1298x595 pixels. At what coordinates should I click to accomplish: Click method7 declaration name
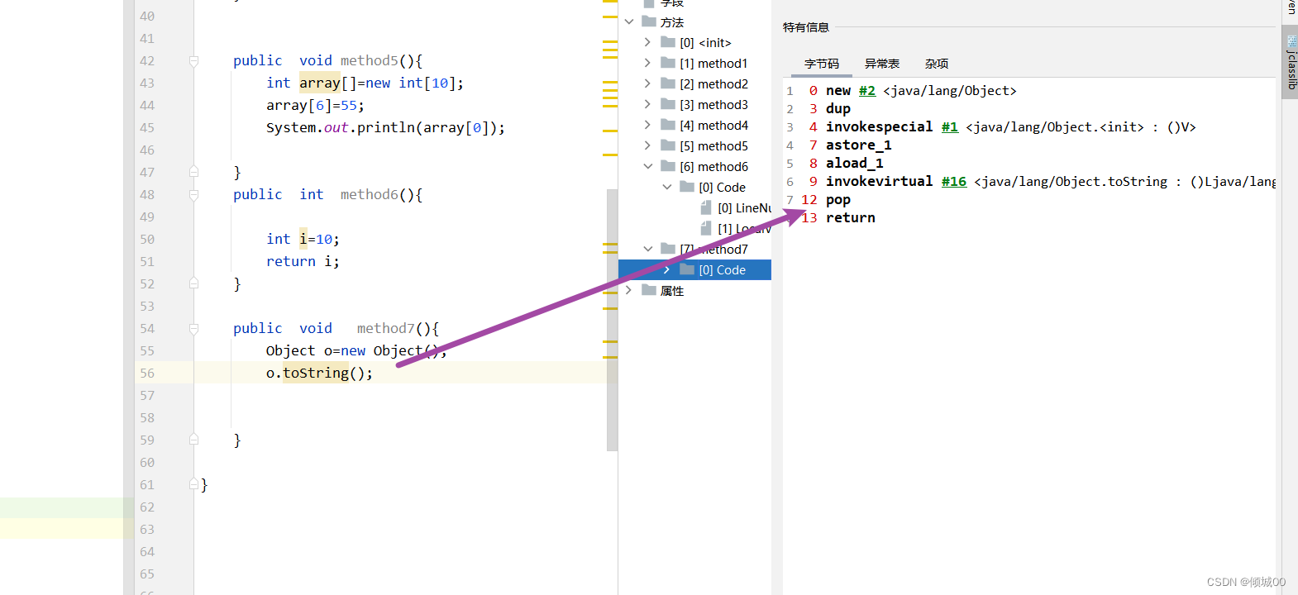[385, 328]
